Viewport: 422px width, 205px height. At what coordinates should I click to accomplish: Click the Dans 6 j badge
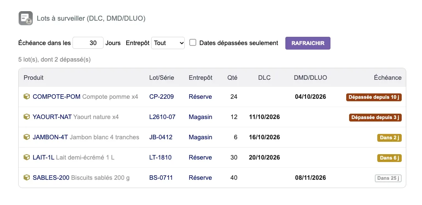click(389, 158)
